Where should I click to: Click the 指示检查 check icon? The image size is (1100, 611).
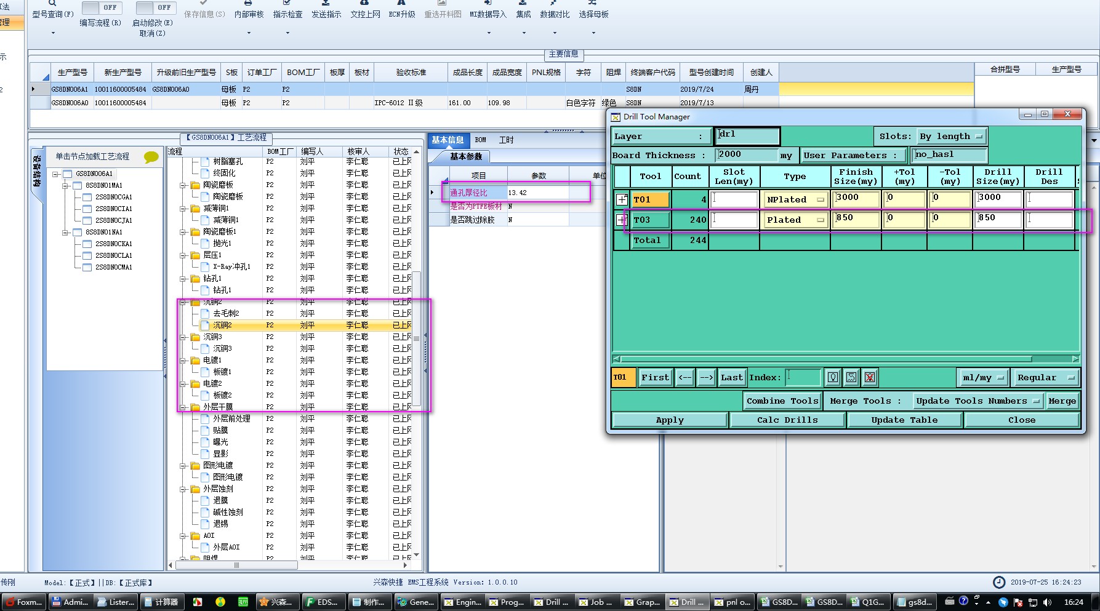(x=287, y=3)
